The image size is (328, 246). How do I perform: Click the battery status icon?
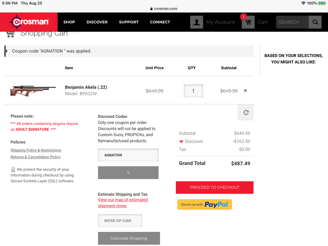322,3
